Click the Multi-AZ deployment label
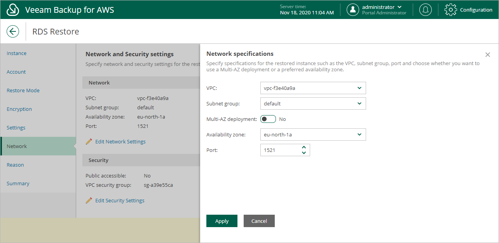 [x=232, y=119]
